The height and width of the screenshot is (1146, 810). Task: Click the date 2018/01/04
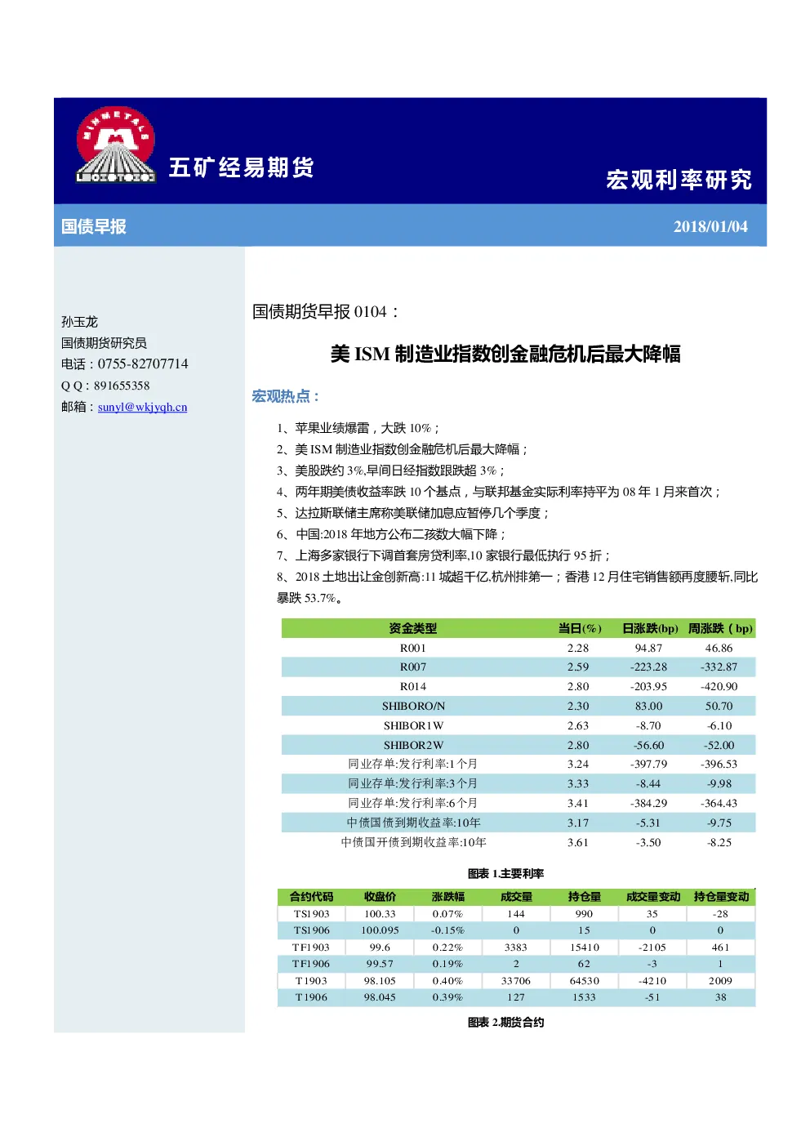(x=710, y=226)
